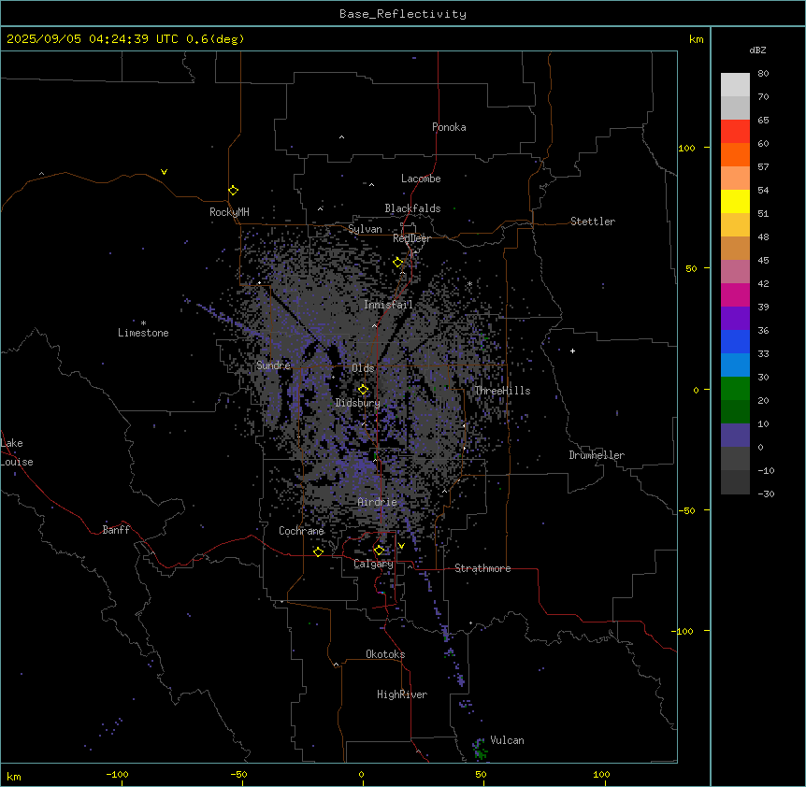
Task: Click the Banff label
Action: [116, 530]
